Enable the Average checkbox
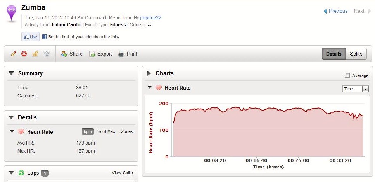This screenshot has width=375, height=182. (347, 75)
